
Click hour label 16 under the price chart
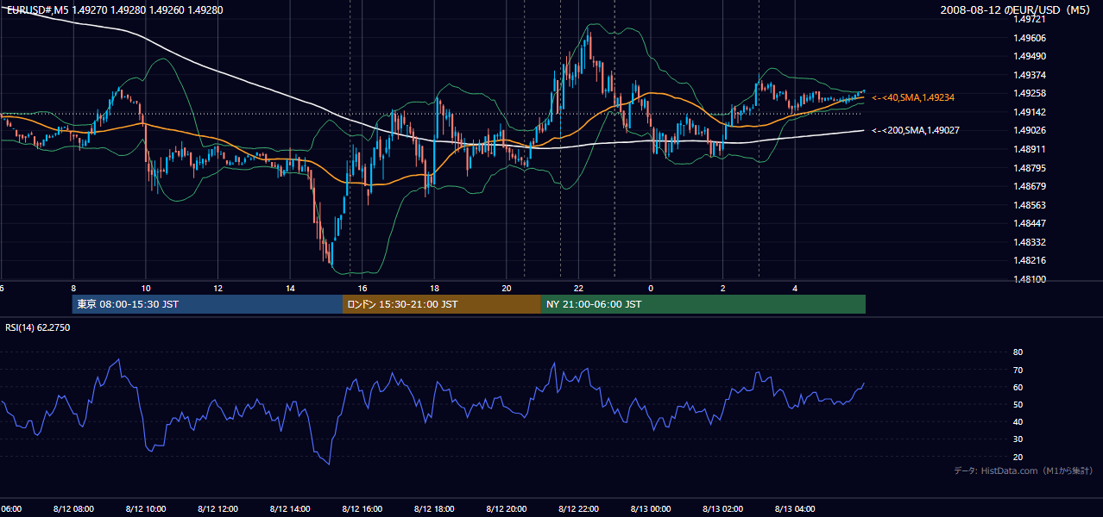(362, 288)
